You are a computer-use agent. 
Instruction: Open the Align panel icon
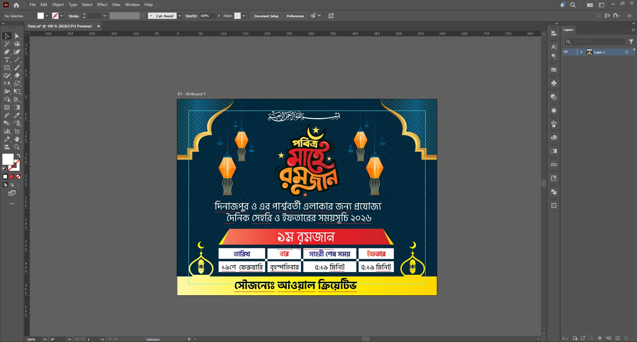click(554, 33)
